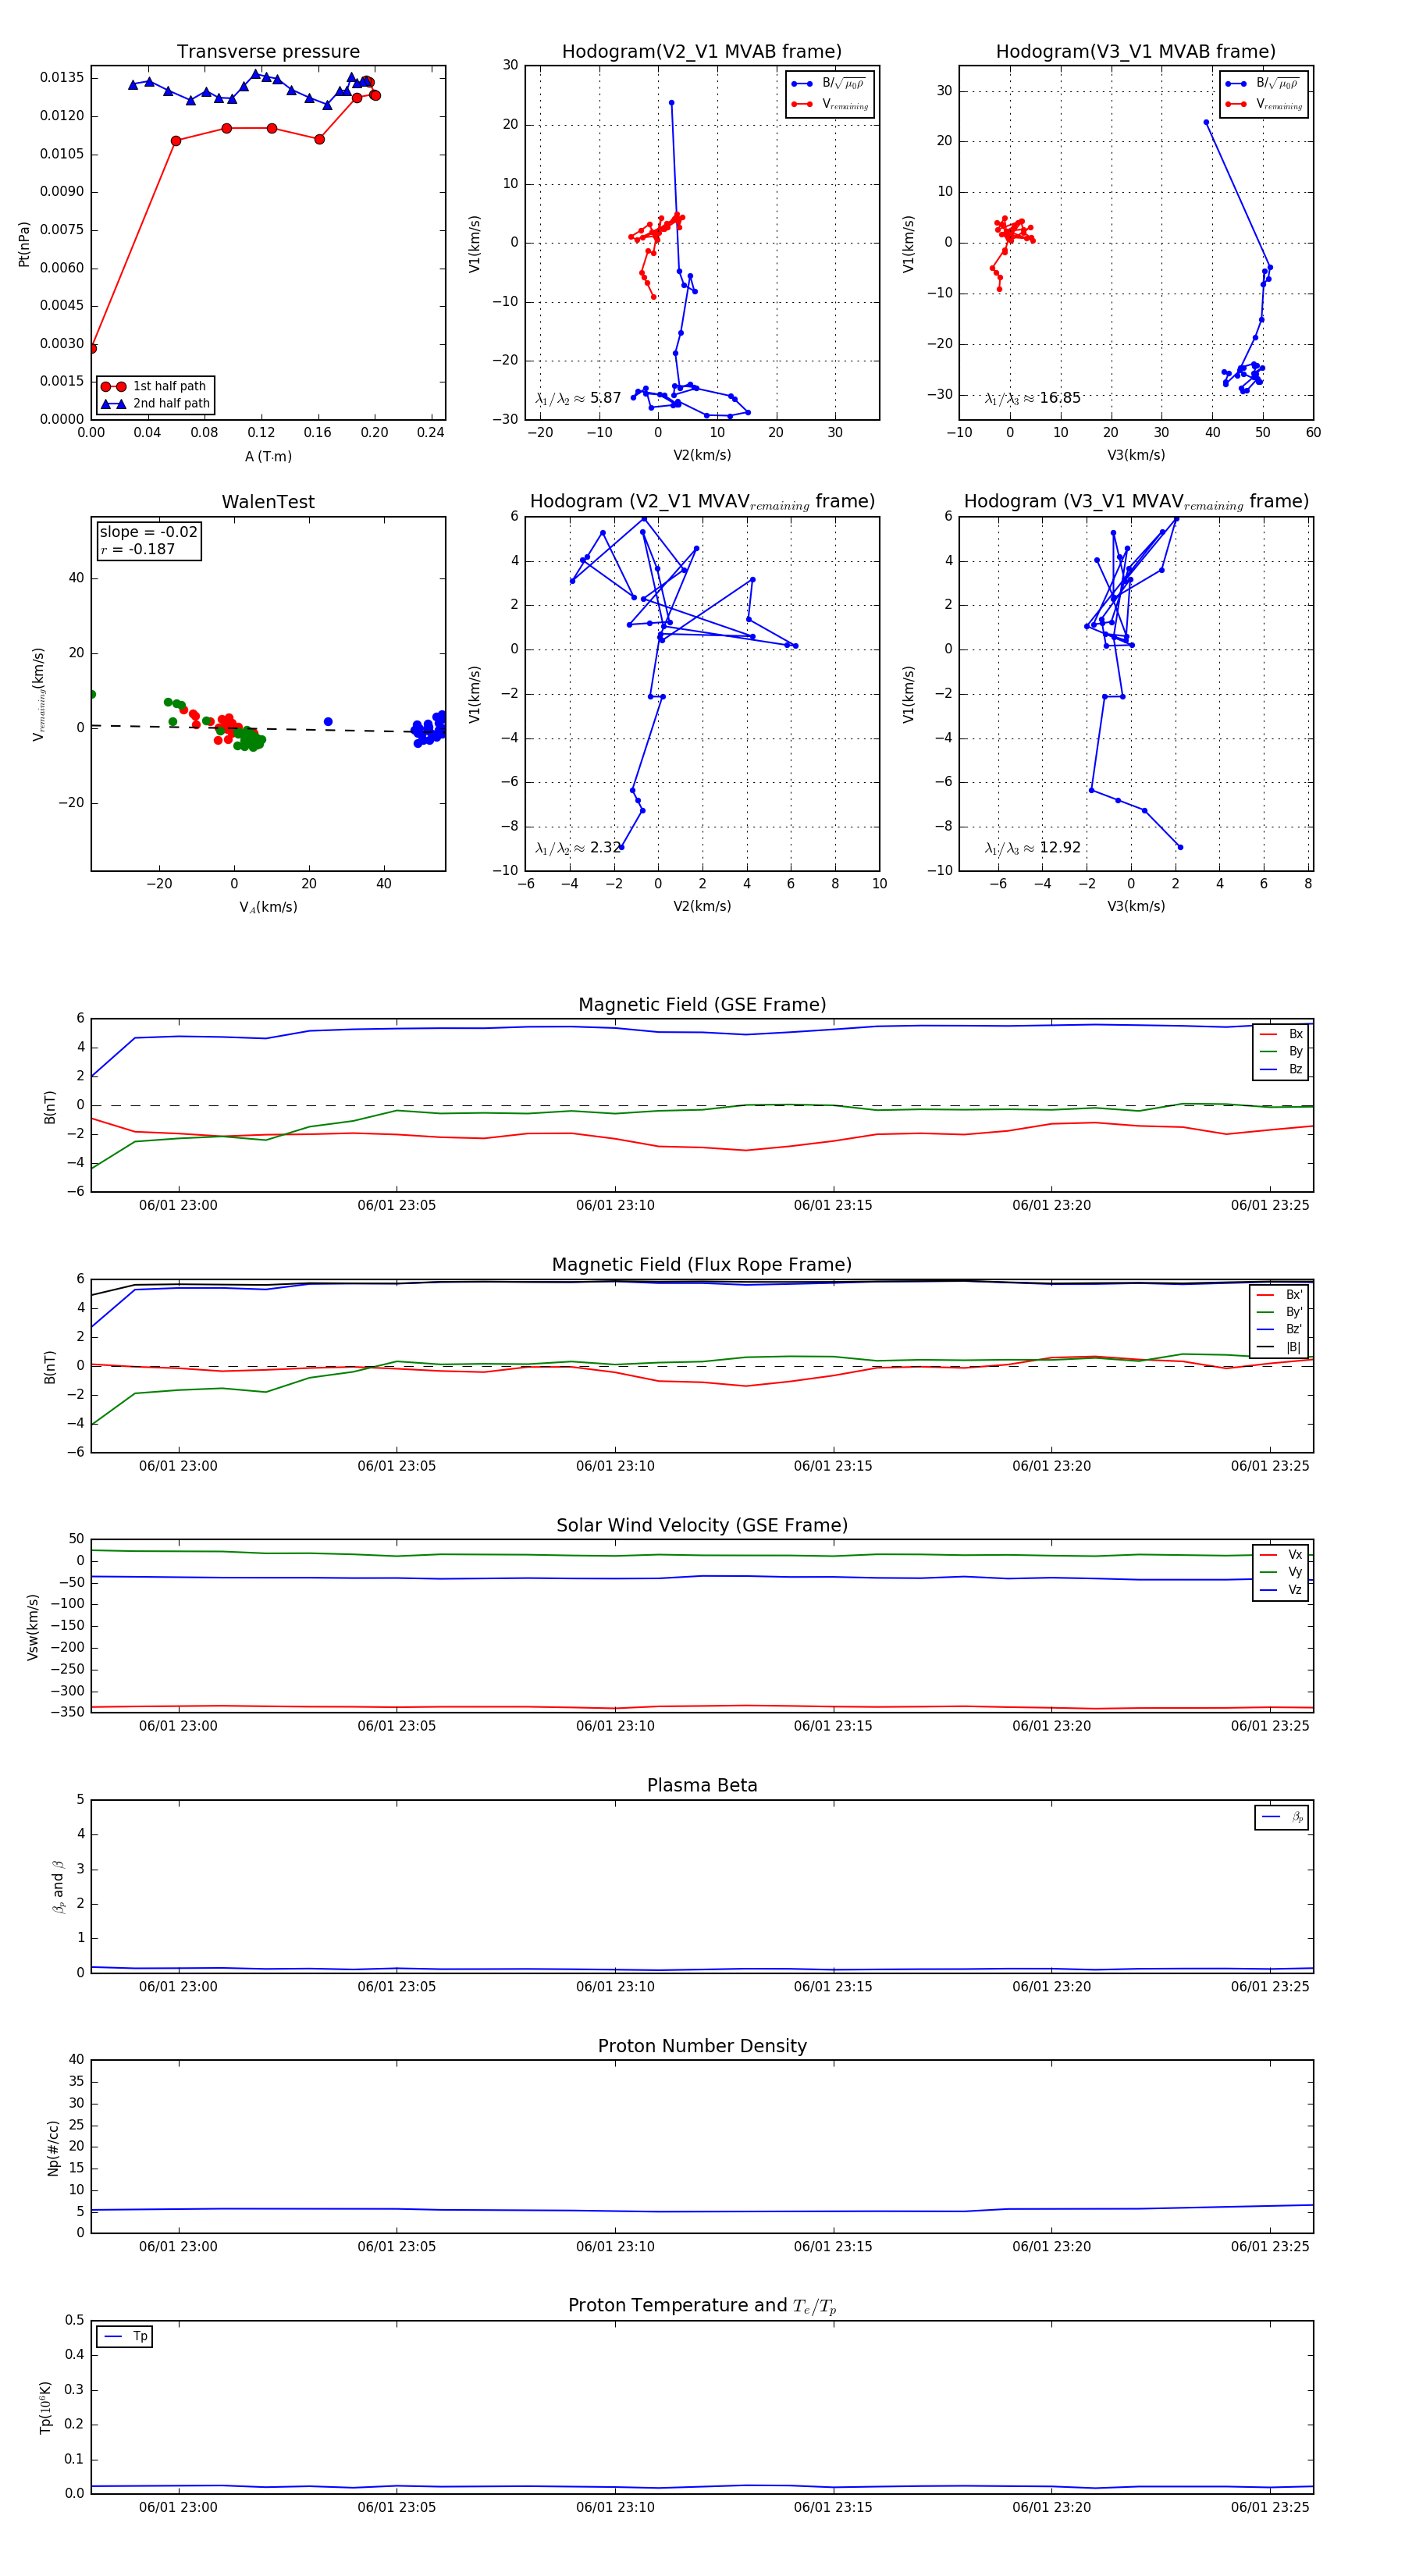Click the 'Hodogram (V2_V1 MVAV remaining frame)' title
The width and height of the screenshot is (1405, 2576).
tap(702, 502)
